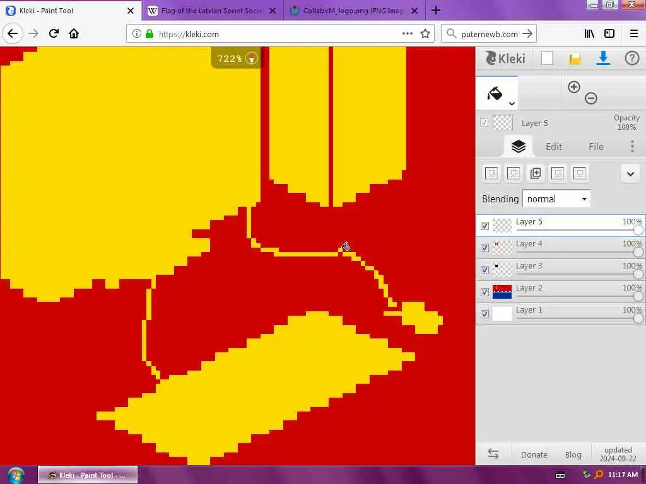Open the Donate link

pos(534,454)
